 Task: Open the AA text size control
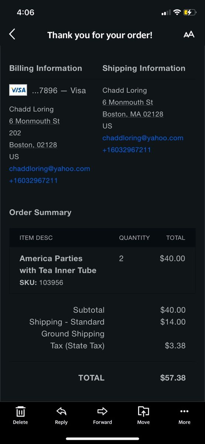point(189,34)
